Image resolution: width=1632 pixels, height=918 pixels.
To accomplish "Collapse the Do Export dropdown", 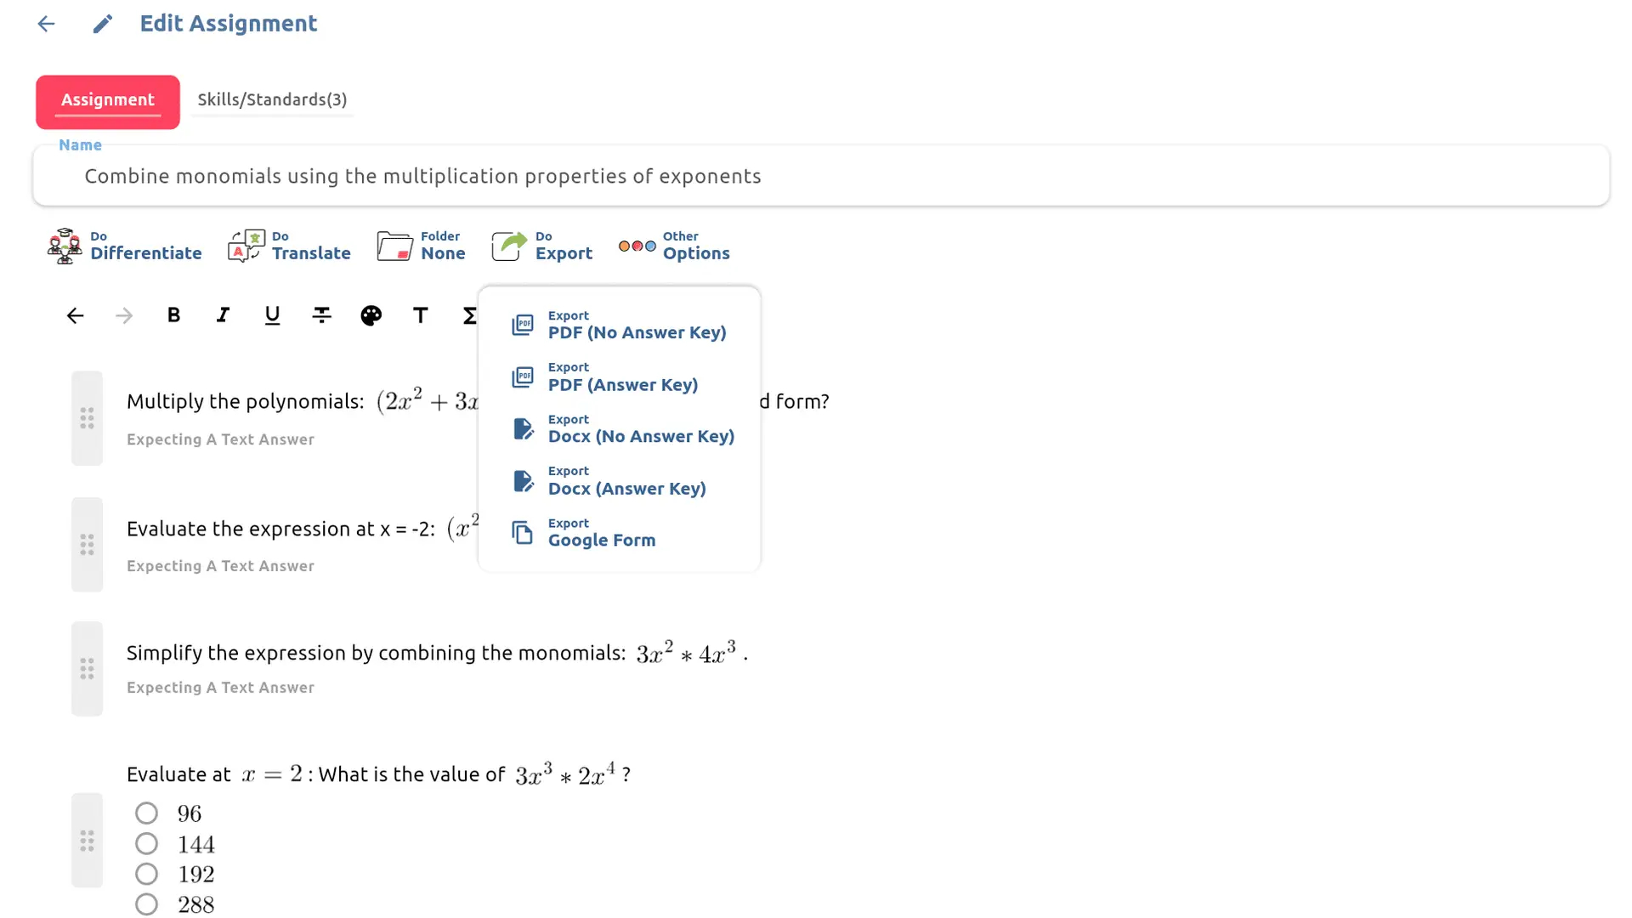I will (x=542, y=246).
